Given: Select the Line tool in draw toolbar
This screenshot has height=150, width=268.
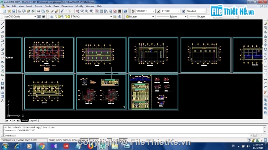Looking at the screenshot, I should tap(3, 23).
